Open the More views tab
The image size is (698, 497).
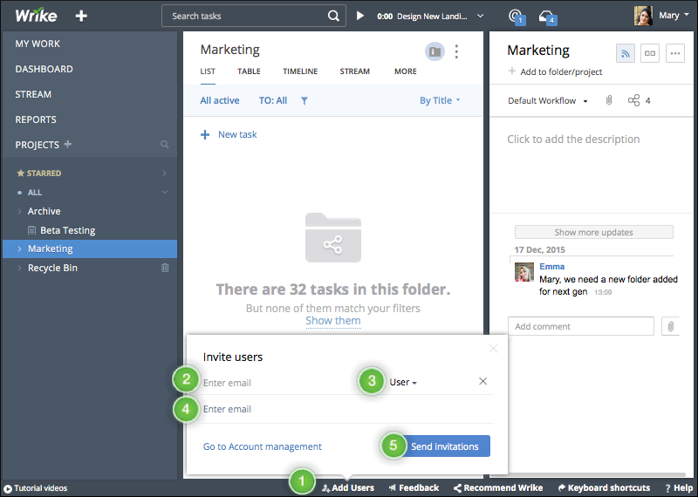(406, 71)
